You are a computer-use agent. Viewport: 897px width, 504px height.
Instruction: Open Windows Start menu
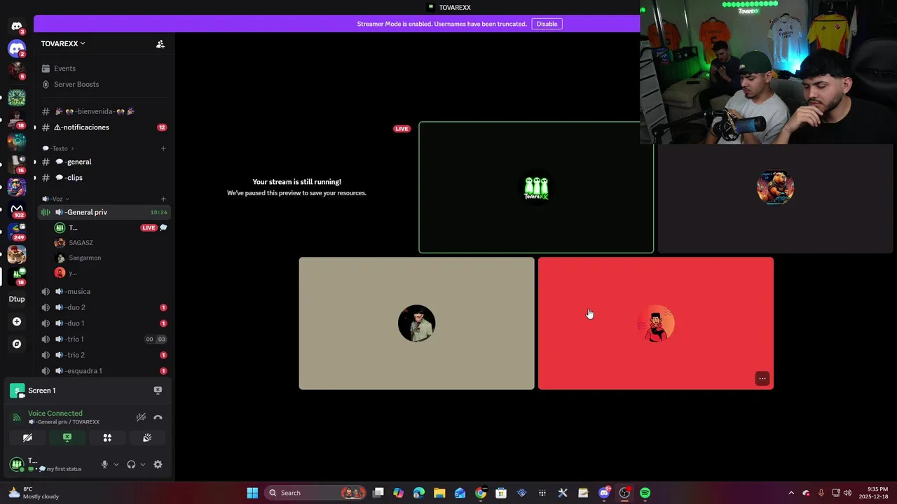tap(252, 493)
